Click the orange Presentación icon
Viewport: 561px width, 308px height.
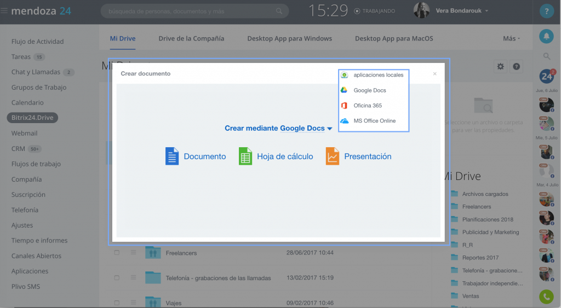(333, 156)
